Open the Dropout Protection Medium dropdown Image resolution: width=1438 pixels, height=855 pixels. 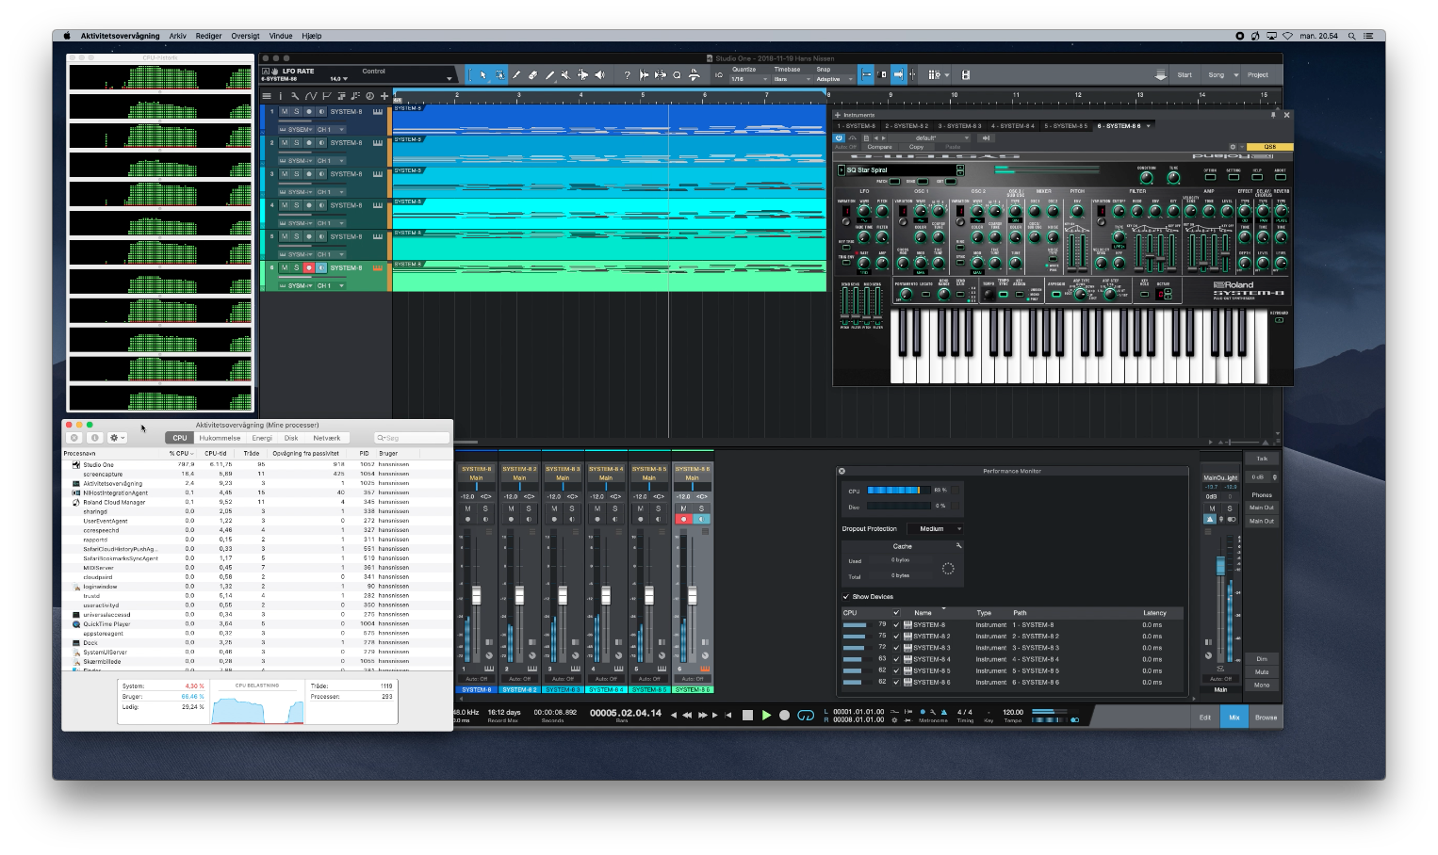pos(936,529)
